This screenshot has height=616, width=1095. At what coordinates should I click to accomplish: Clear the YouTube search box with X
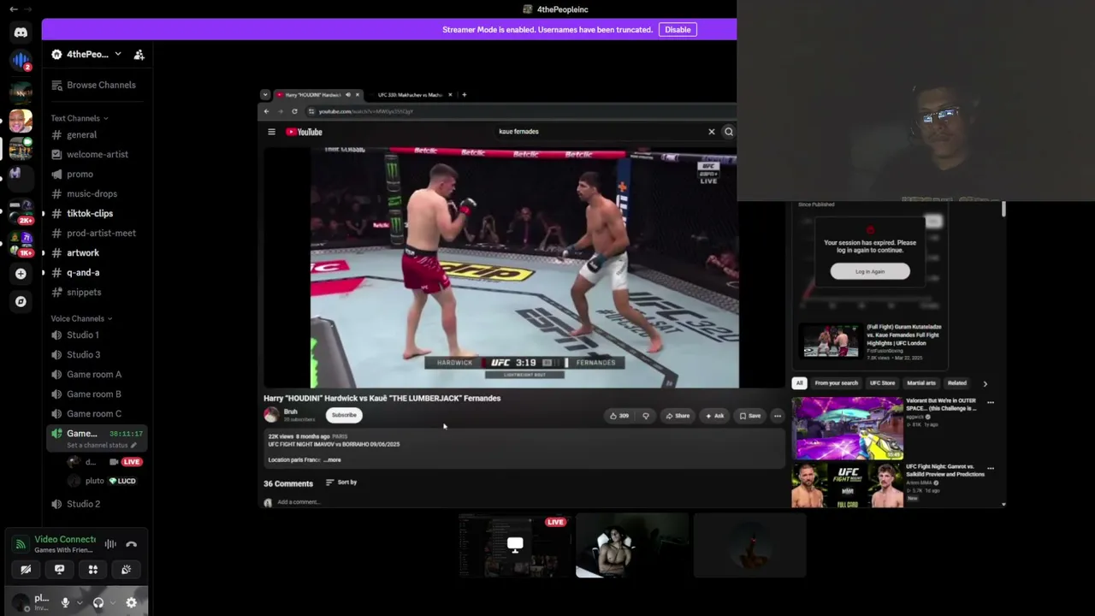click(x=711, y=132)
